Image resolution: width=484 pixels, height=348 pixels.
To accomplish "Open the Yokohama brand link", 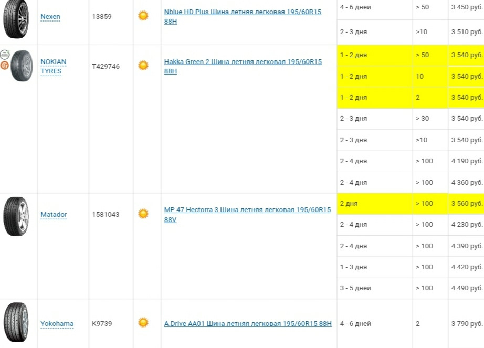I will 57,324.
